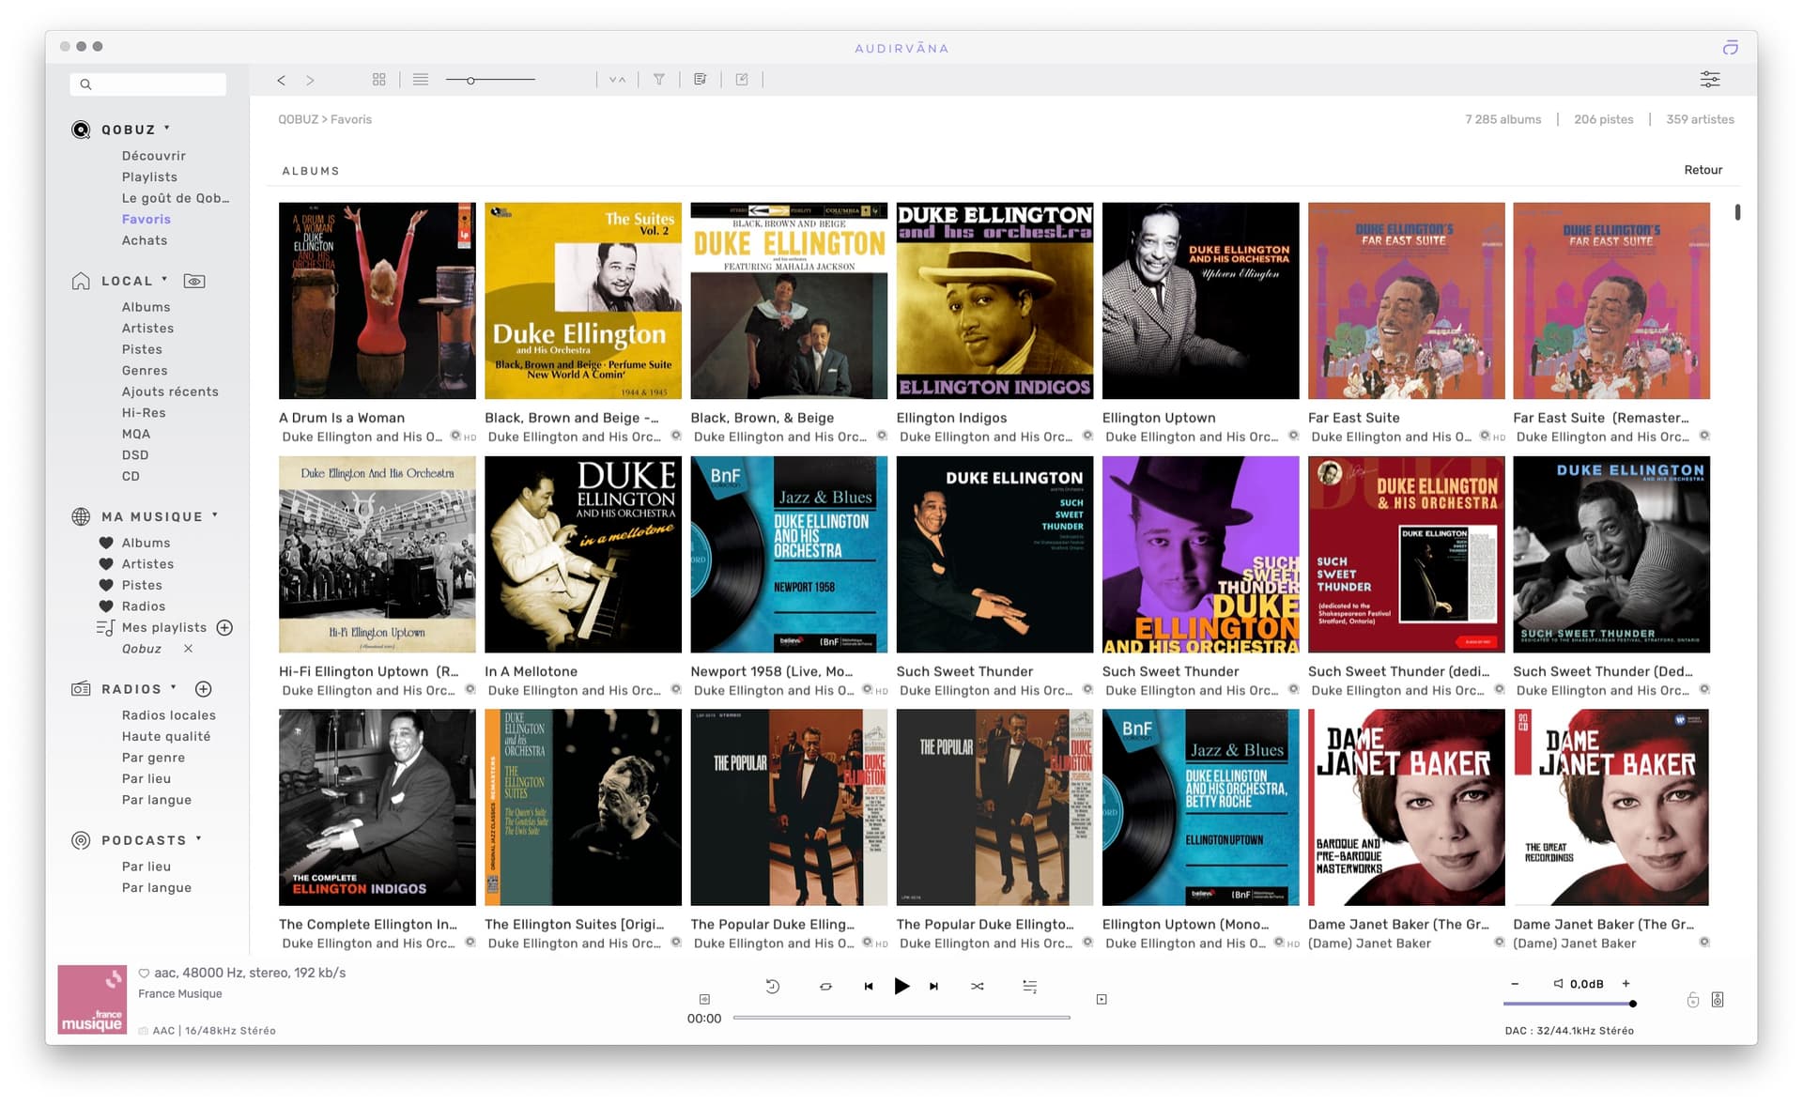Increase volume with plus button
Screen dimensions: 1803x1105
pos(1626,984)
